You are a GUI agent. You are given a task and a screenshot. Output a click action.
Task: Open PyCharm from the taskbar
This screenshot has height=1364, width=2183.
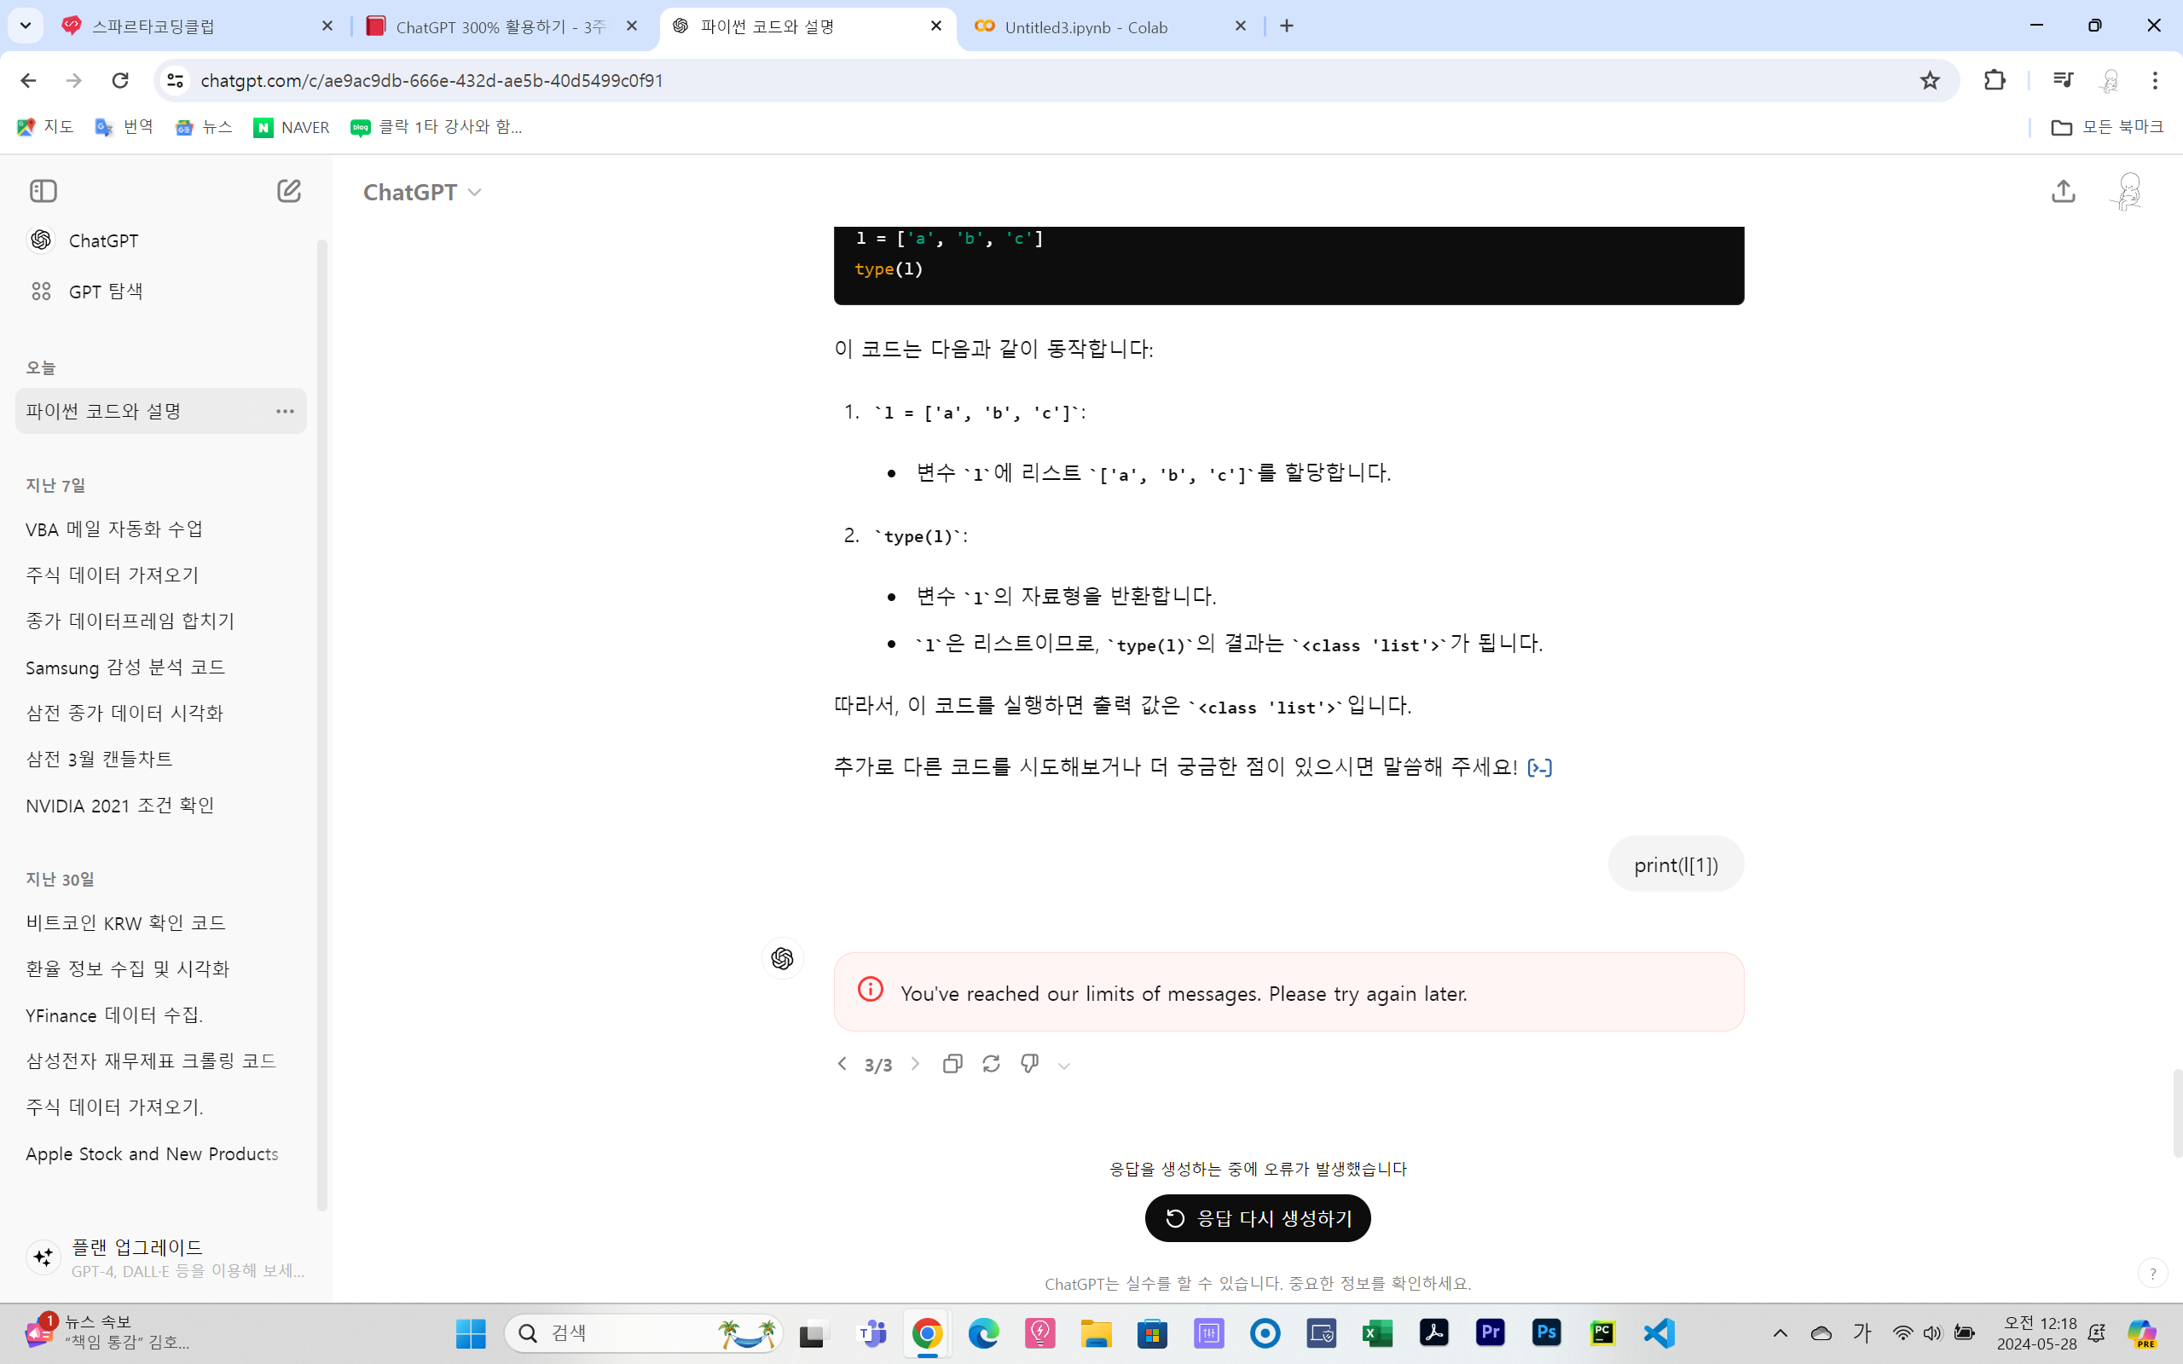point(1602,1333)
